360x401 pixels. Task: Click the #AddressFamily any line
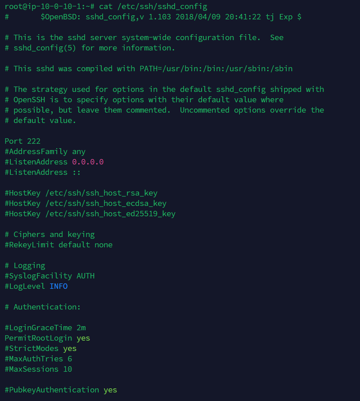point(45,152)
